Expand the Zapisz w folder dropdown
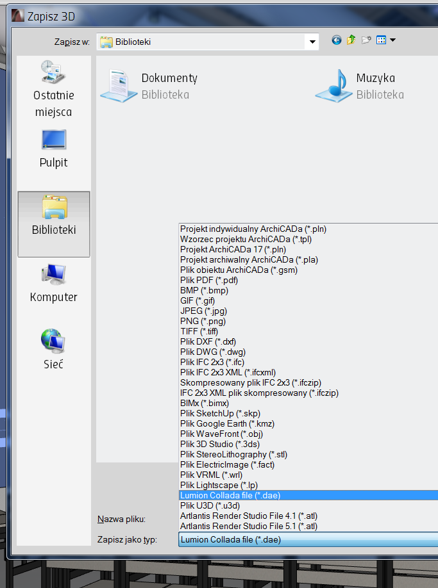Screen dimensions: 438x588 click(x=312, y=42)
